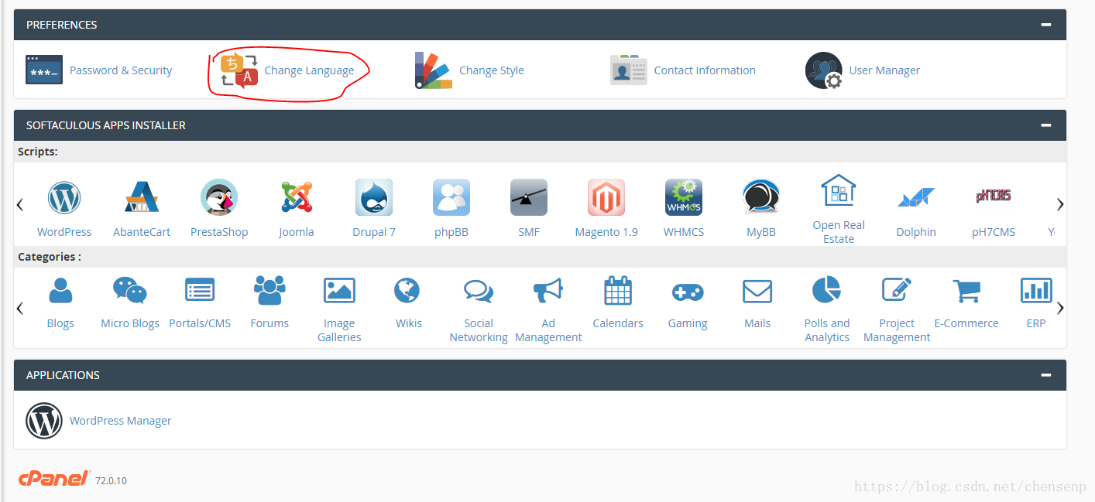Select the phpBB script icon
The width and height of the screenshot is (1095, 502).
tap(451, 198)
